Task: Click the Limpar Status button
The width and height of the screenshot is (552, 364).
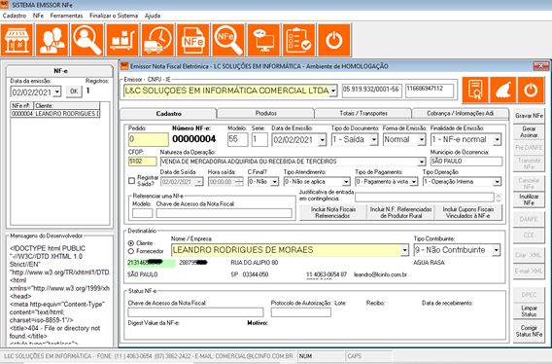Action: tap(529, 310)
